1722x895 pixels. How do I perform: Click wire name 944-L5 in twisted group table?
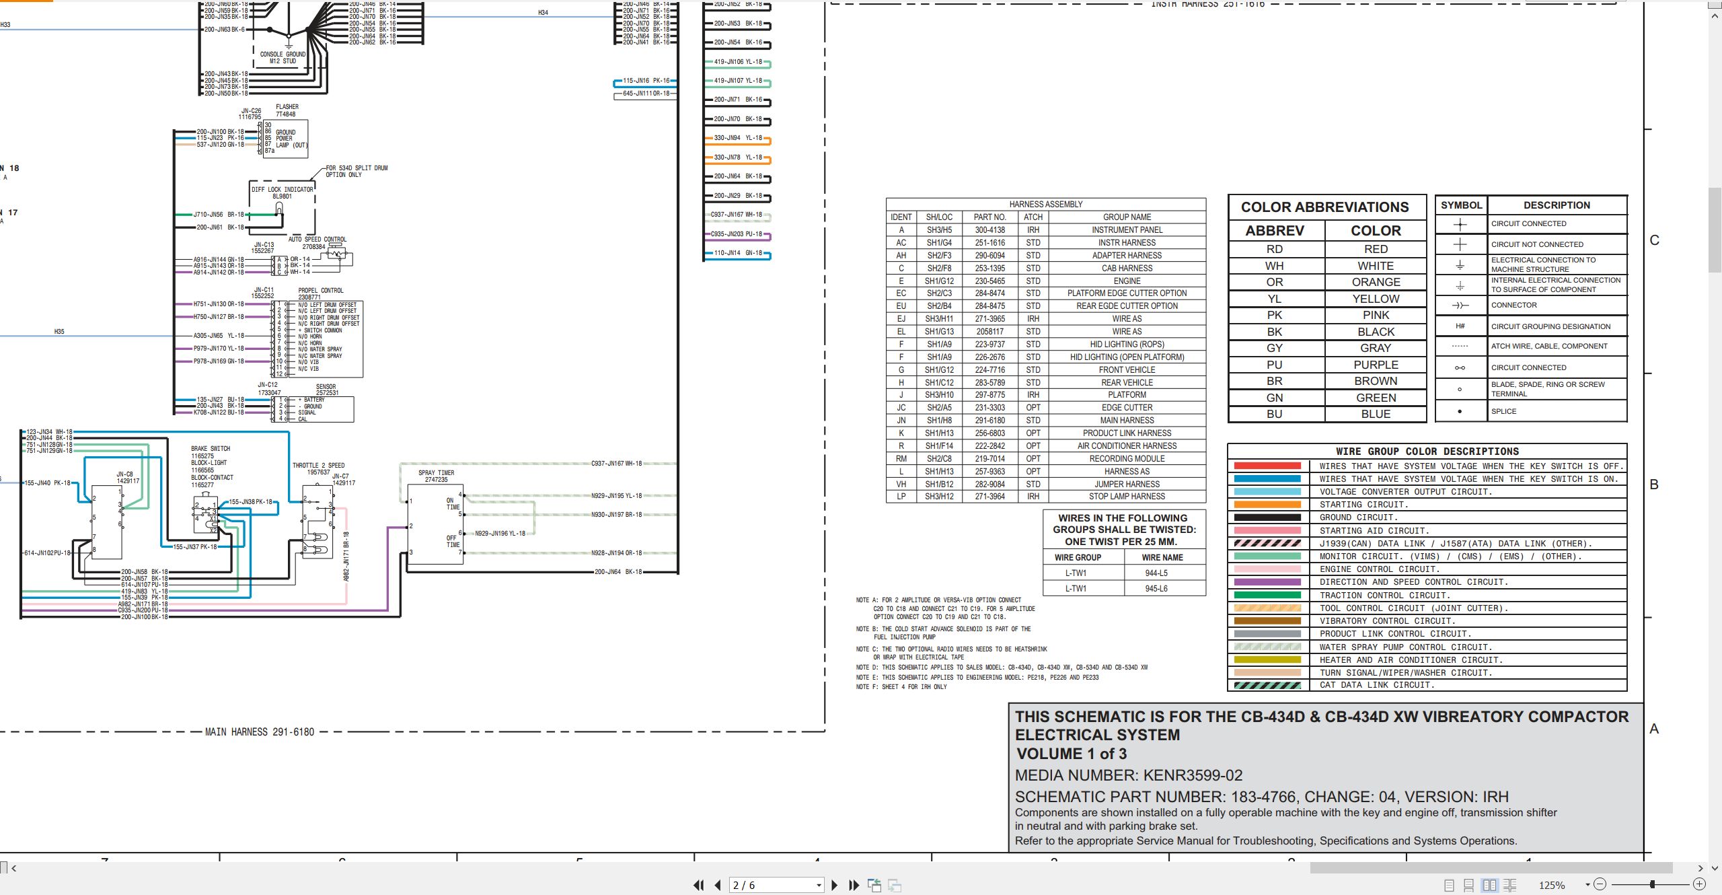pos(1156,573)
